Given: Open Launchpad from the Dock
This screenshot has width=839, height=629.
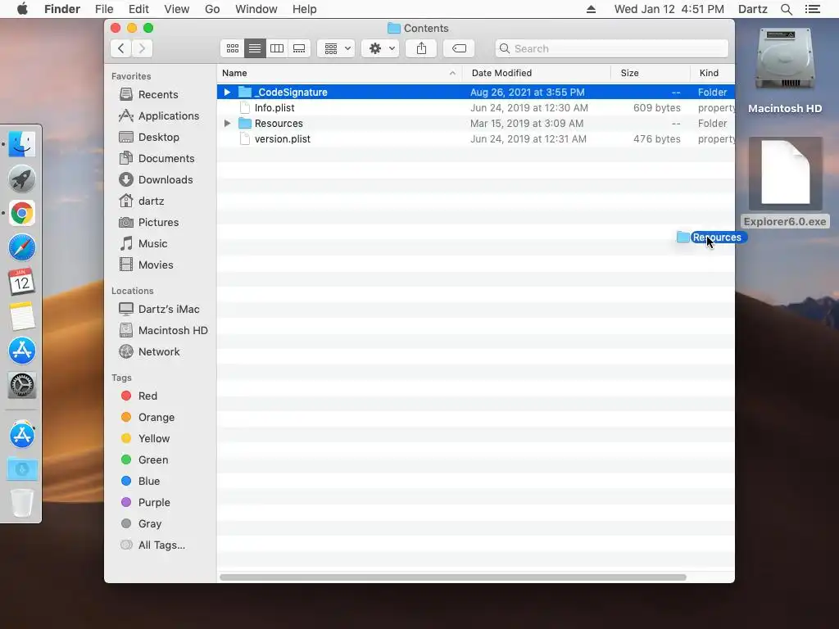Looking at the screenshot, I should pyautogui.click(x=22, y=179).
